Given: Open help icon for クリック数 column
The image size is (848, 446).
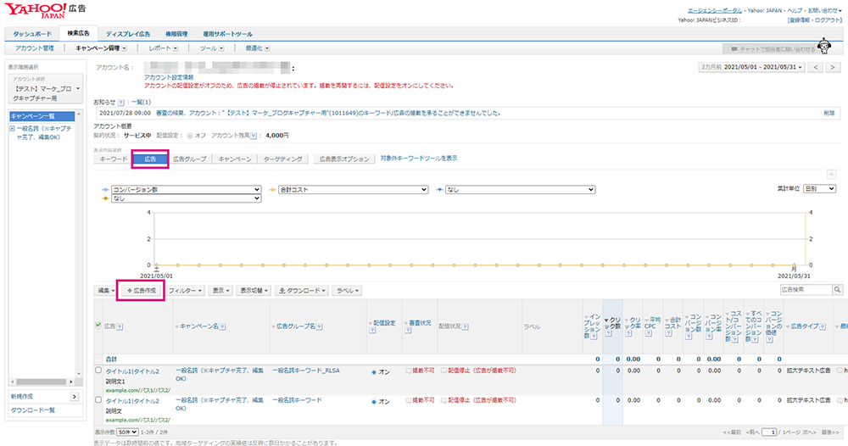Looking at the screenshot, I should [608, 333].
